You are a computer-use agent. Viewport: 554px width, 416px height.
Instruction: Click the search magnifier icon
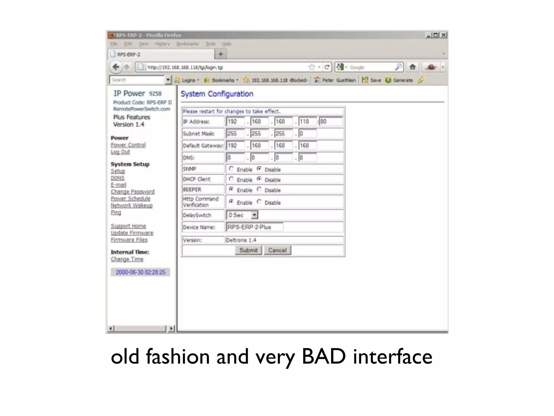click(x=398, y=67)
